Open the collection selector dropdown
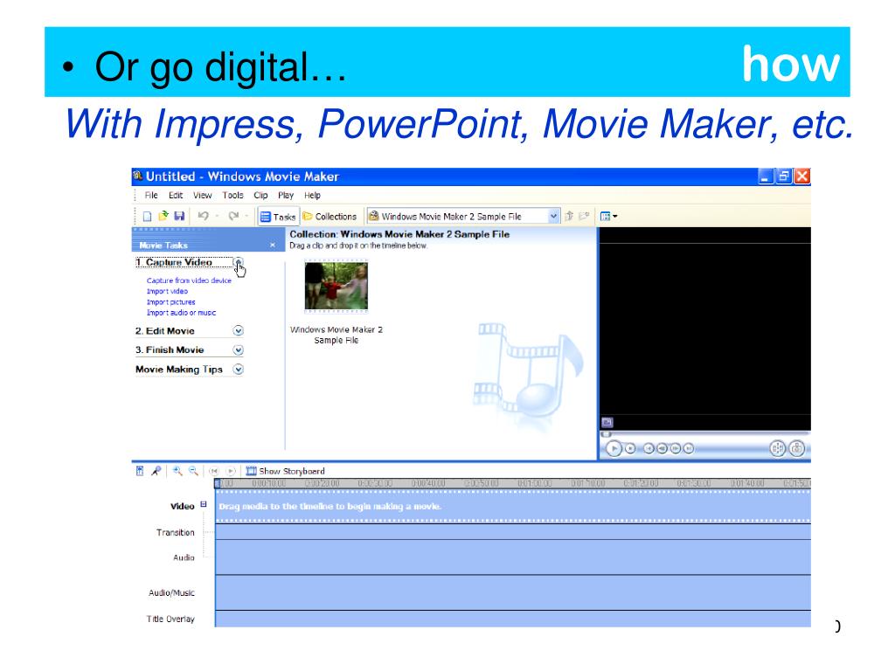Screen dimensions: 895x671 553,217
